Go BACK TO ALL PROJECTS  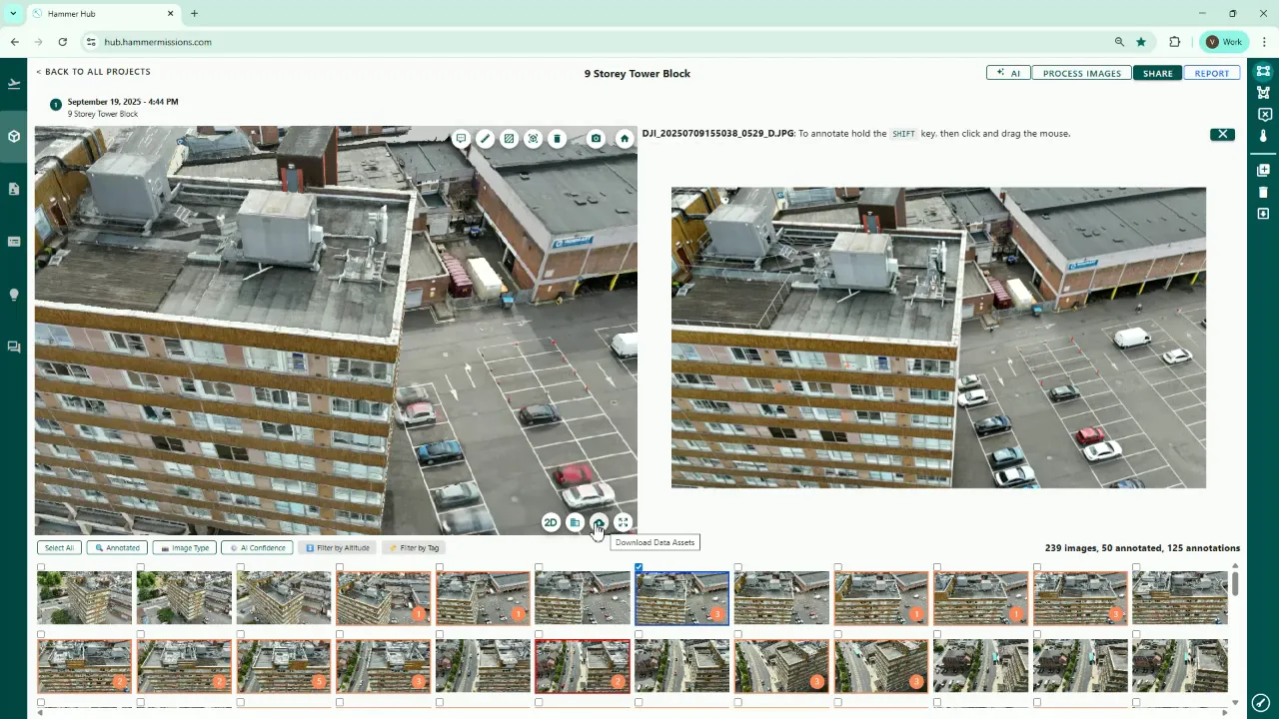click(x=93, y=71)
